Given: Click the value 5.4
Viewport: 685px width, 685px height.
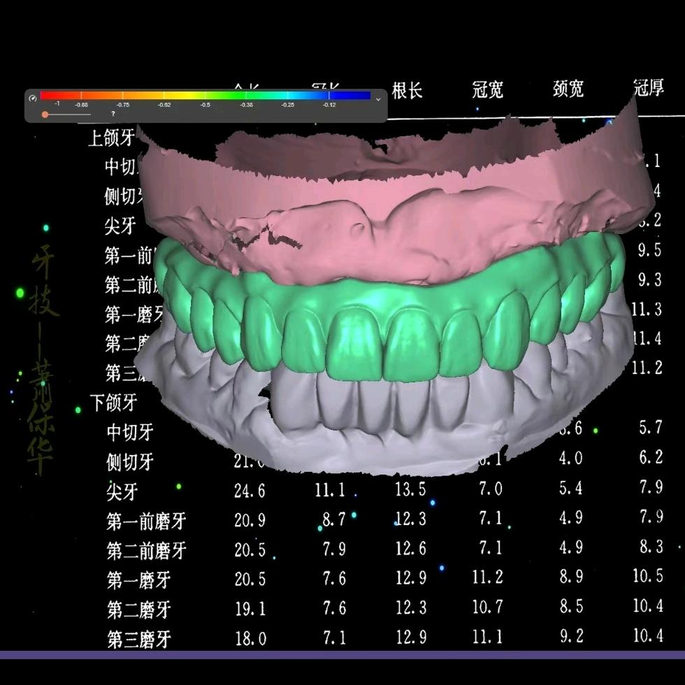Looking at the screenshot, I should (571, 488).
